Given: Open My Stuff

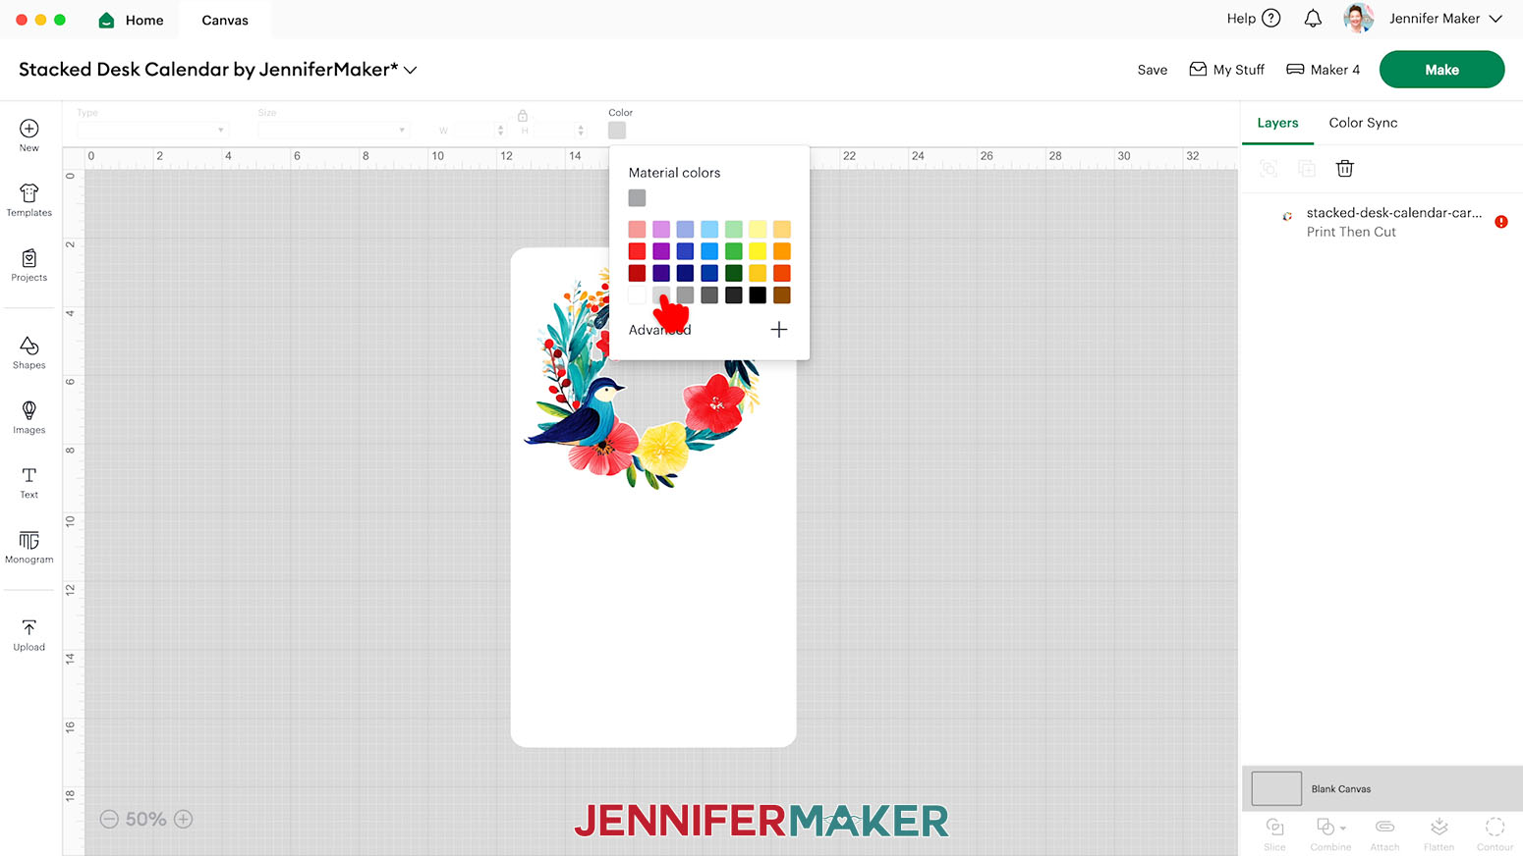Looking at the screenshot, I should click(1226, 70).
